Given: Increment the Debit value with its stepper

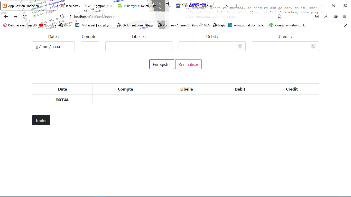Looking at the screenshot, I should coord(240,45).
